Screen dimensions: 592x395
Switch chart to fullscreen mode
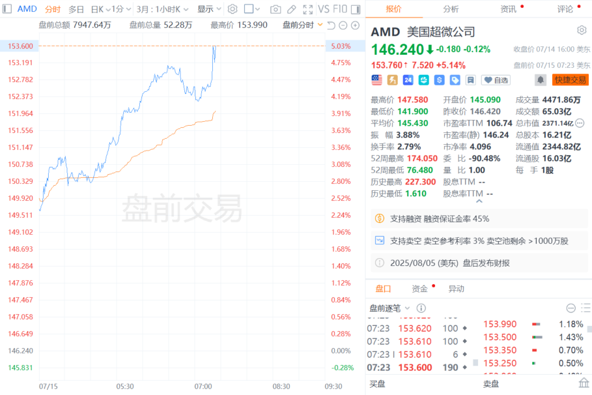point(308,9)
